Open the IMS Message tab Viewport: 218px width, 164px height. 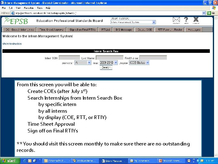click(x=124, y=29)
